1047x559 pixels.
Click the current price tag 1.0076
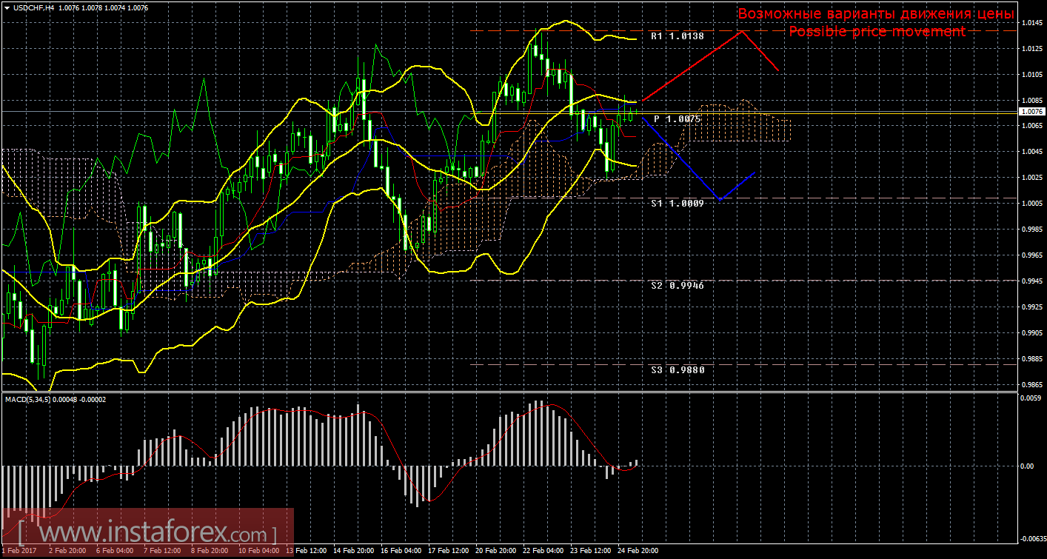1031,111
